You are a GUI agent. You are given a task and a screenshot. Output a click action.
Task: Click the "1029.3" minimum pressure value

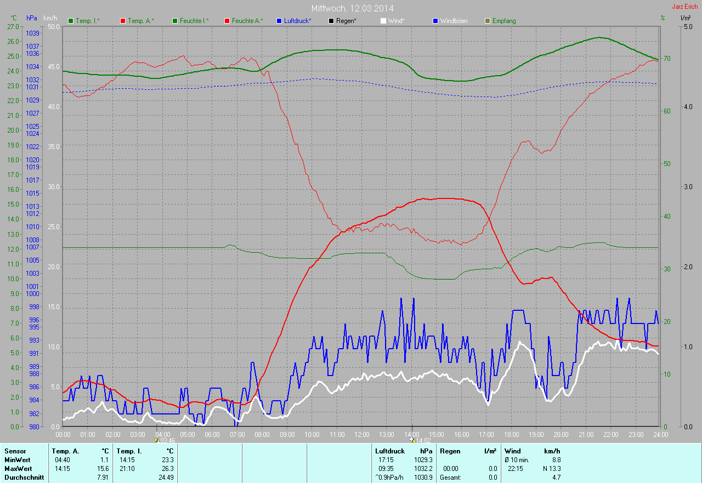tap(423, 460)
